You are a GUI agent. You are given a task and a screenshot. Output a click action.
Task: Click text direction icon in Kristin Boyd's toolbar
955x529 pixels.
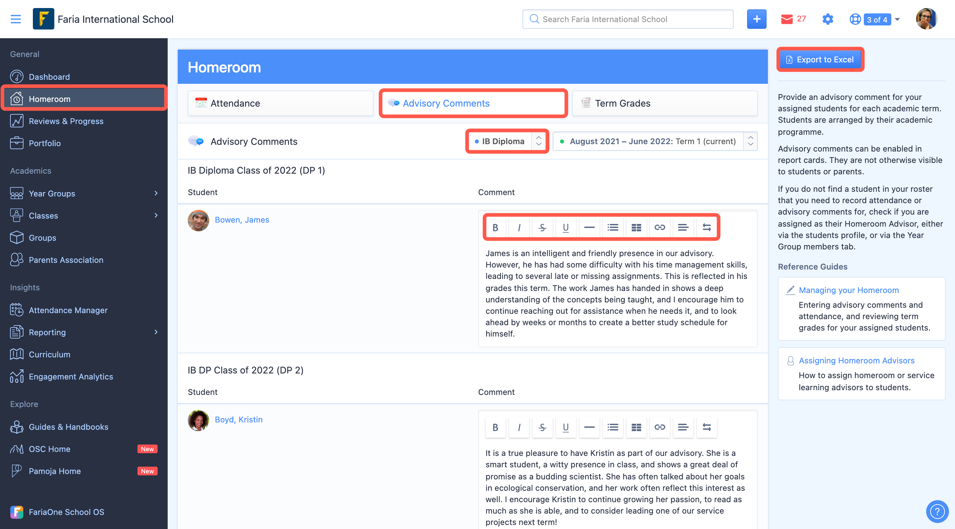click(707, 427)
